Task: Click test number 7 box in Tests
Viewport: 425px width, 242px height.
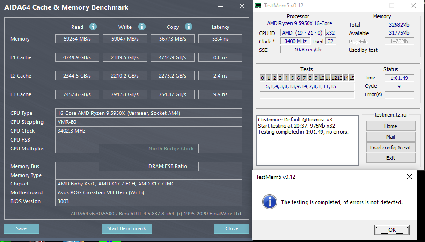Action: coord(304,78)
